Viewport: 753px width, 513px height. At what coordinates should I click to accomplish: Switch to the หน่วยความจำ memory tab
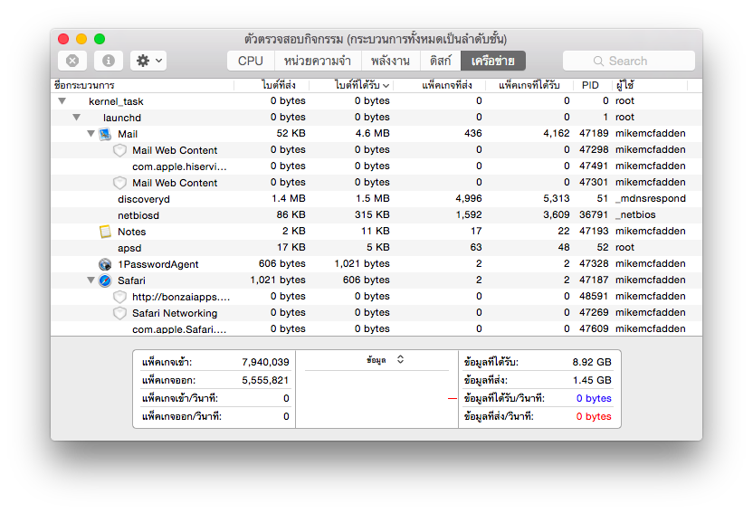point(318,61)
